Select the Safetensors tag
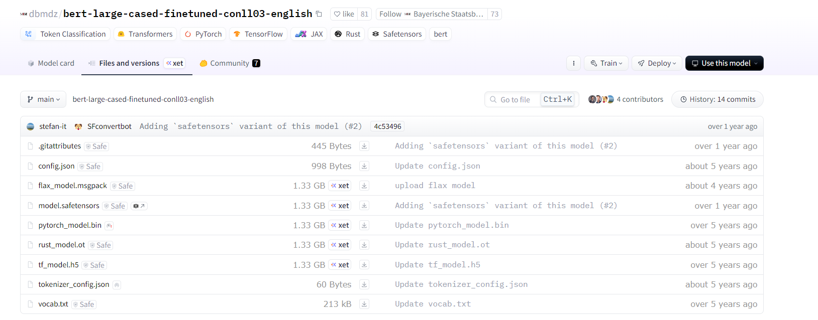Screen dimensions: 818x320 coord(397,34)
